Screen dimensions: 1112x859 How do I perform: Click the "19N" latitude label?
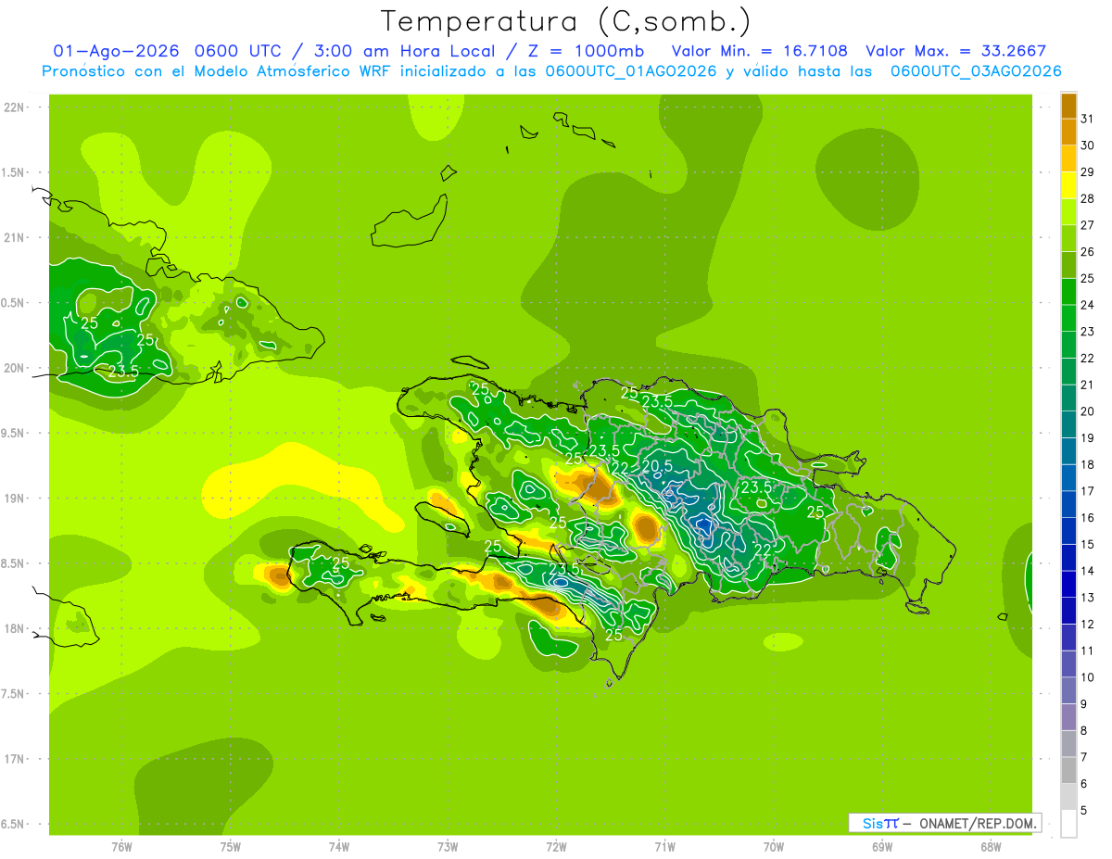pos(14,499)
